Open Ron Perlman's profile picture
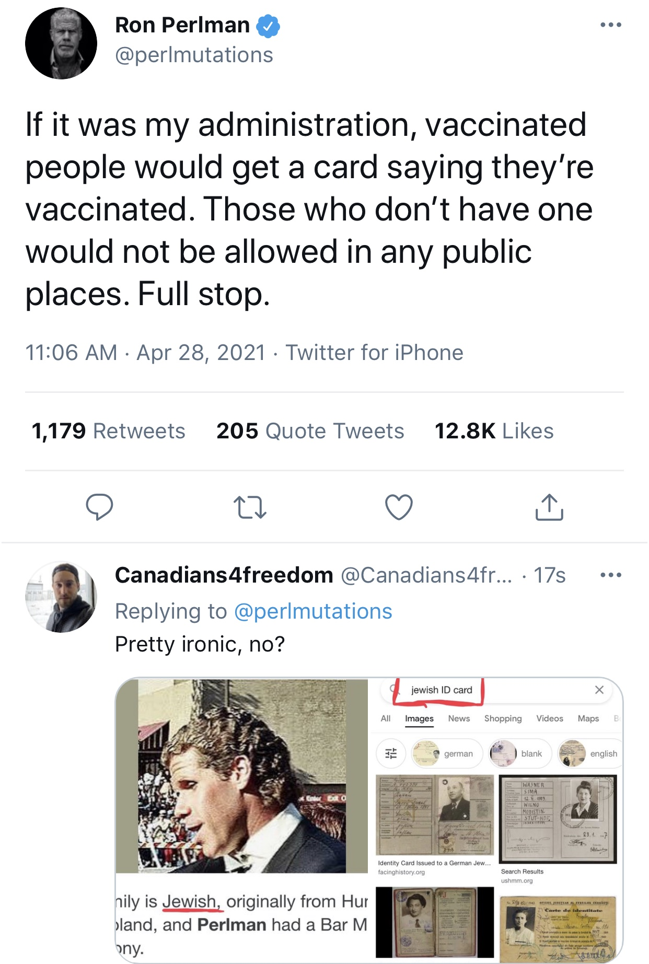Screen dimensions: 649x964 coord(61,43)
